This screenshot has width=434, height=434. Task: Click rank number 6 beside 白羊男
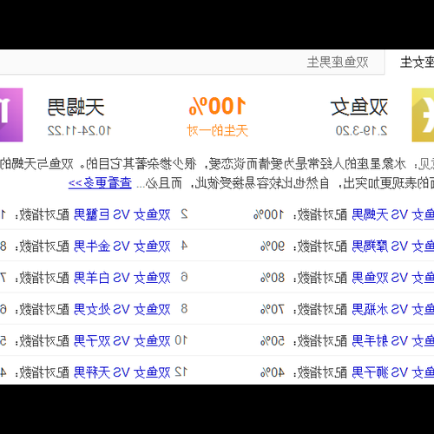[x=184, y=277]
